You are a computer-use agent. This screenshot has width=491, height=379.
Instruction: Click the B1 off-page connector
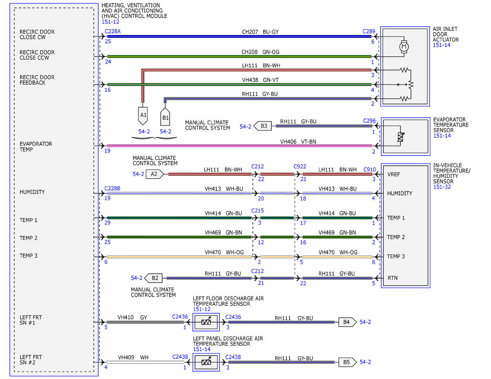pyautogui.click(x=166, y=117)
